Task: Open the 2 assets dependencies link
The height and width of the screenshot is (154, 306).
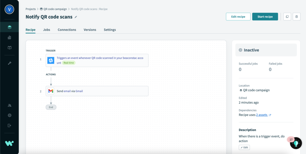Action: [262, 115]
